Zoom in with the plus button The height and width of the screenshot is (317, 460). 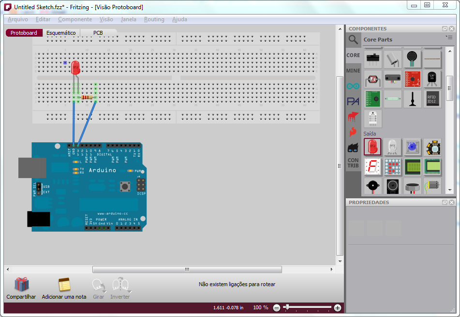coord(337,308)
